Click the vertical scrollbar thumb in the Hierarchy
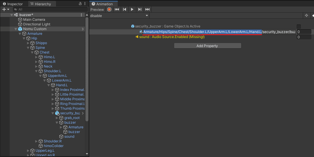The image size is (314, 157). (87, 69)
